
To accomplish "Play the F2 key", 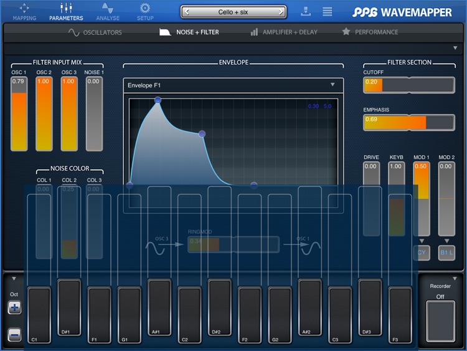I will click(250, 315).
